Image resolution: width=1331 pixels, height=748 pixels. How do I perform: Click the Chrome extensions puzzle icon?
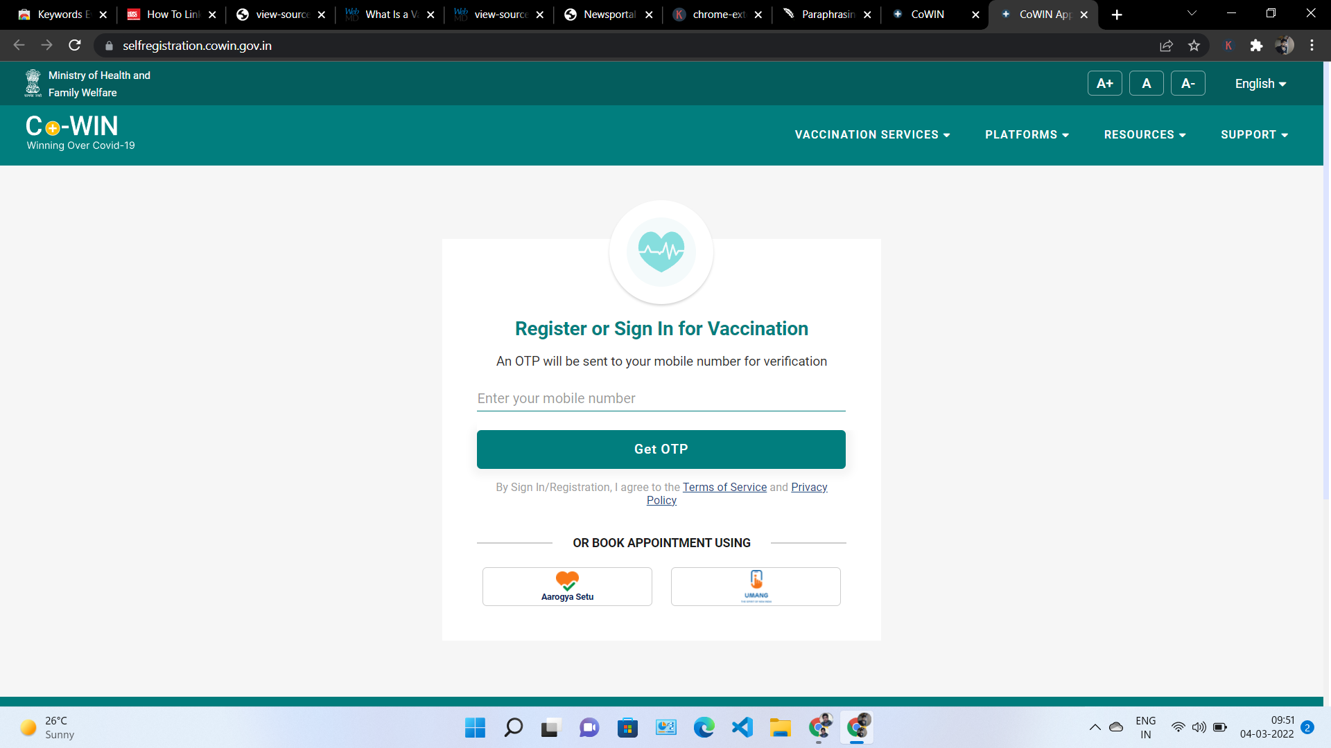click(1257, 46)
